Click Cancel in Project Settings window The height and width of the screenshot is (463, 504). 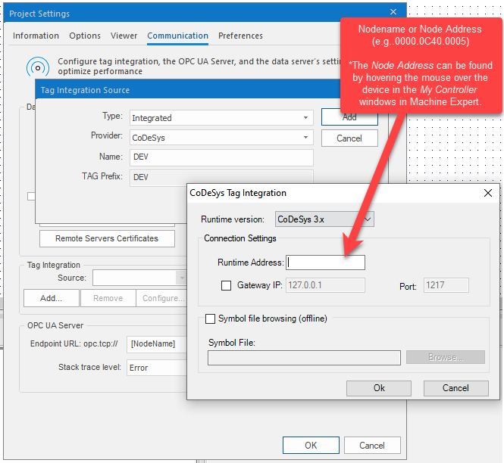(372, 446)
